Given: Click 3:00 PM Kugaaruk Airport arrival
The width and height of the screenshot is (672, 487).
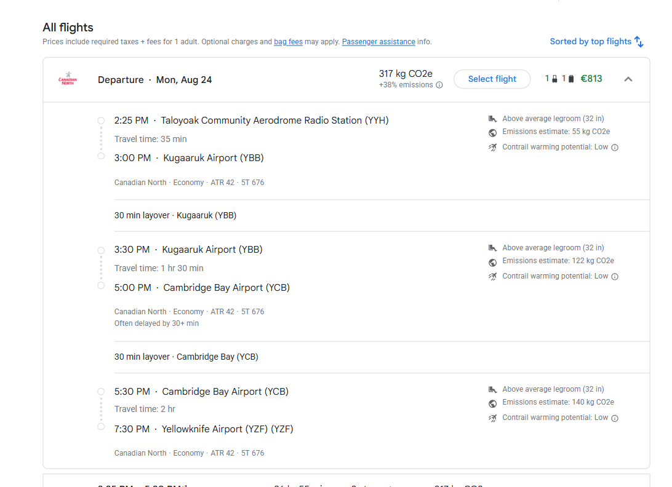Looking at the screenshot, I should tap(188, 158).
